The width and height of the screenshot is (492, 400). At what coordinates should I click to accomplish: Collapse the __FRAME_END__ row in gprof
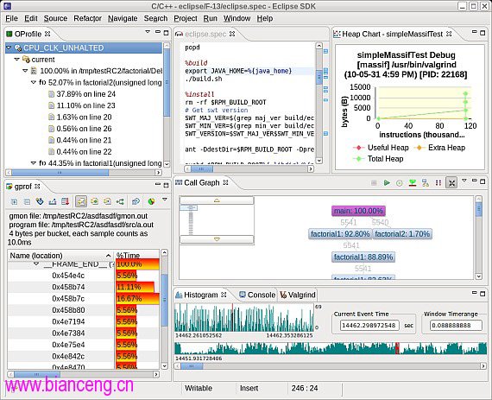[36, 263]
